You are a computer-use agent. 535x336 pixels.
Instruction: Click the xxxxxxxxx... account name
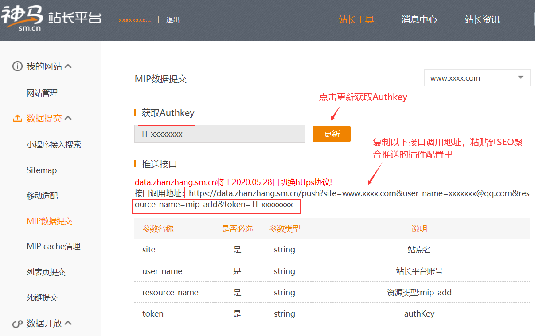tap(134, 20)
